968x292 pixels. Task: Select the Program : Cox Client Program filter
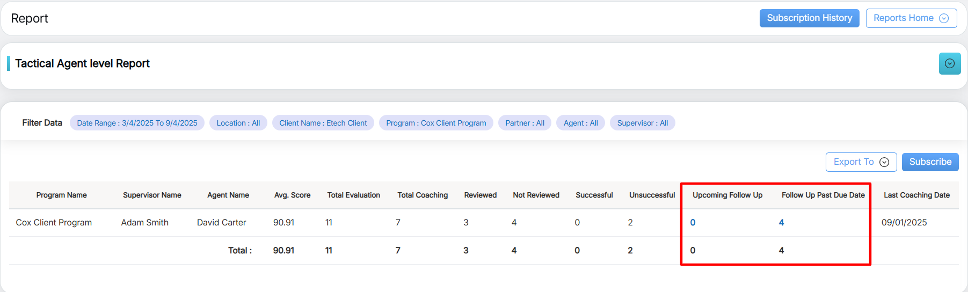pos(435,123)
